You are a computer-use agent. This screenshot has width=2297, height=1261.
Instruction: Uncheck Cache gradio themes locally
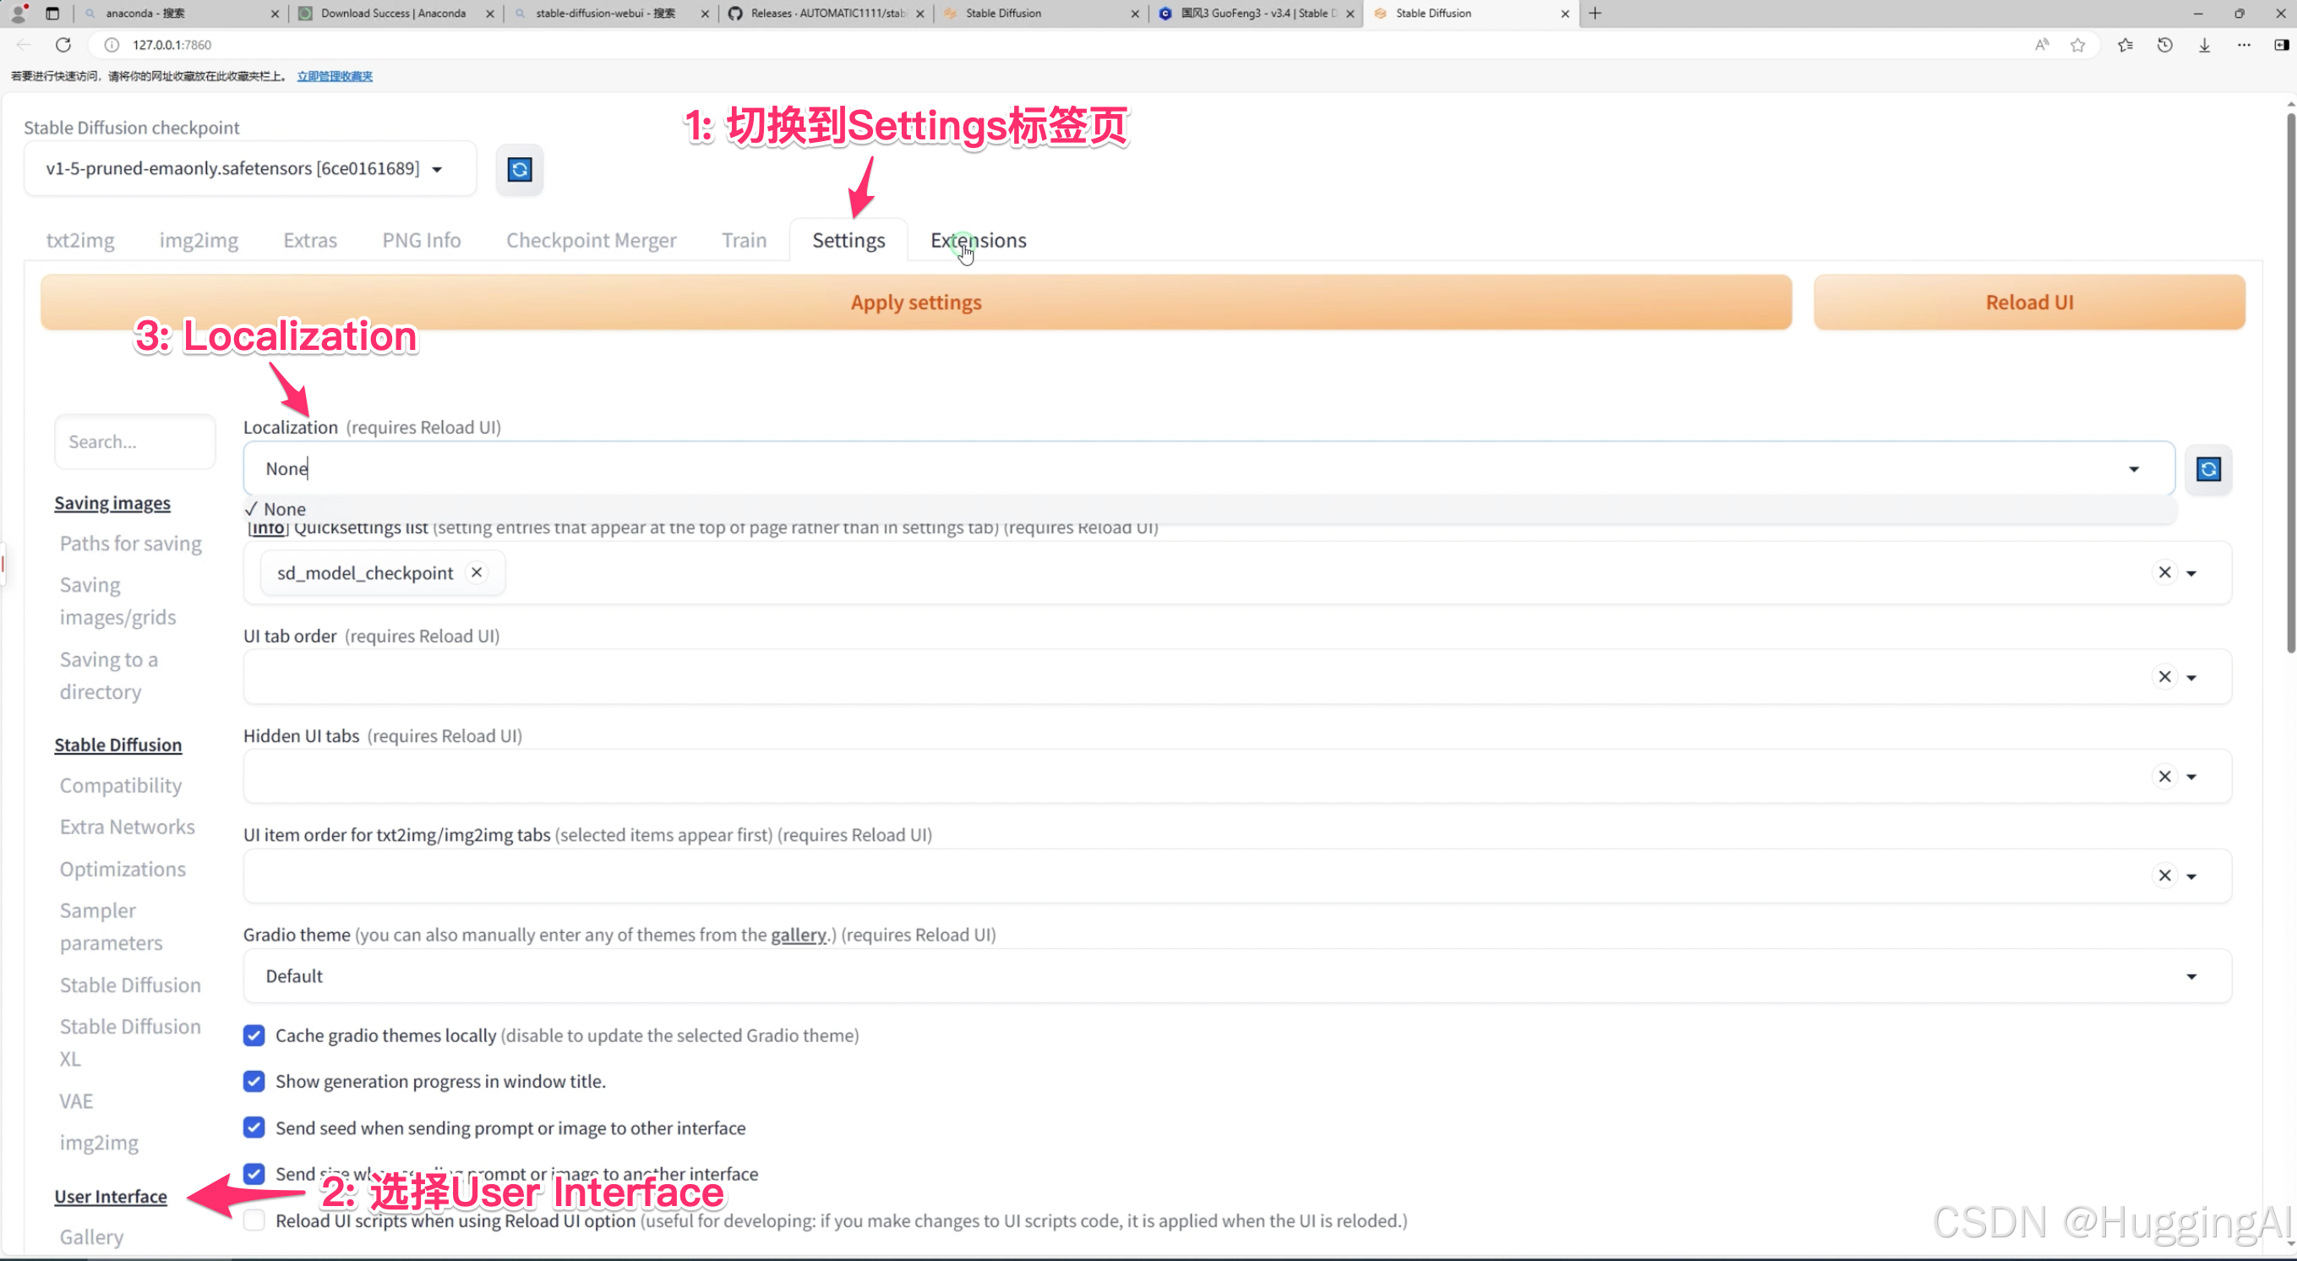pos(254,1035)
